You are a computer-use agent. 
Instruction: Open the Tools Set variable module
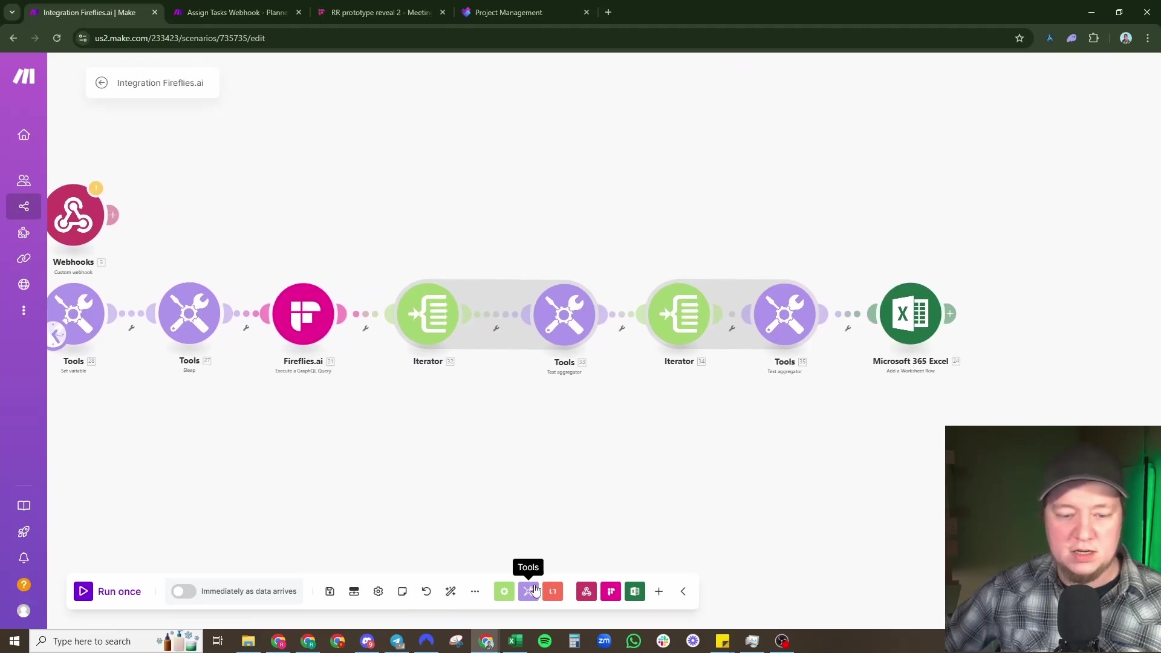pos(74,313)
